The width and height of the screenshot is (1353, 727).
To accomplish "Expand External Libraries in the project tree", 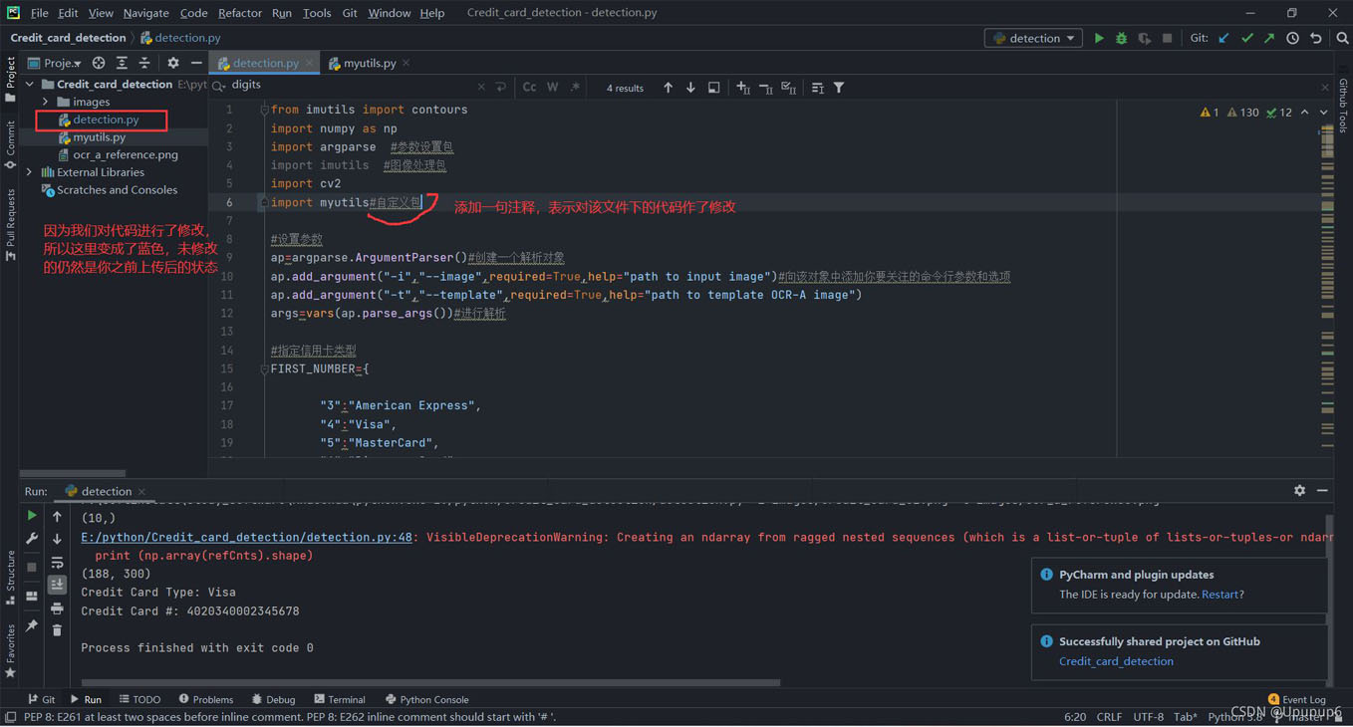I will pos(30,172).
